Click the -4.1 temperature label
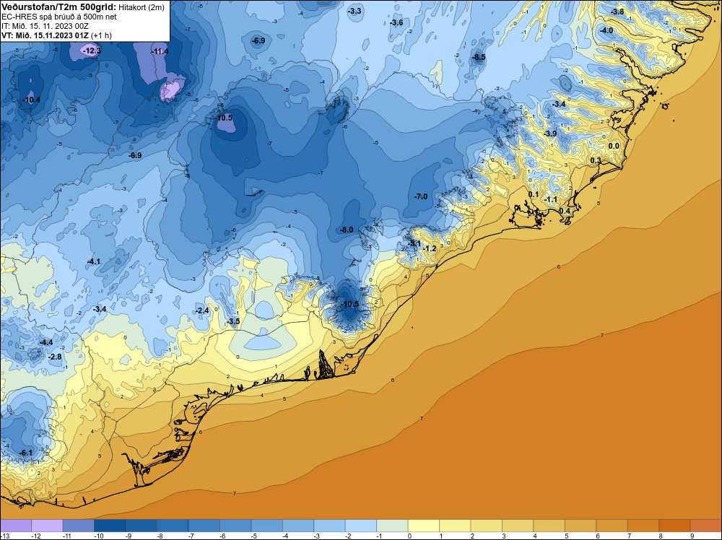The image size is (722, 540). click(x=93, y=261)
